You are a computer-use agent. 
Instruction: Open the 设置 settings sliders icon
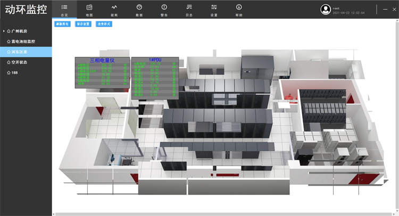pyautogui.click(x=214, y=7)
